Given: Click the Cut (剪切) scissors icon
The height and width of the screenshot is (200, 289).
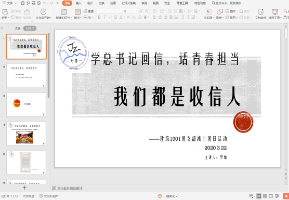Looking at the screenshot, I should pyautogui.click(x=12, y=11).
